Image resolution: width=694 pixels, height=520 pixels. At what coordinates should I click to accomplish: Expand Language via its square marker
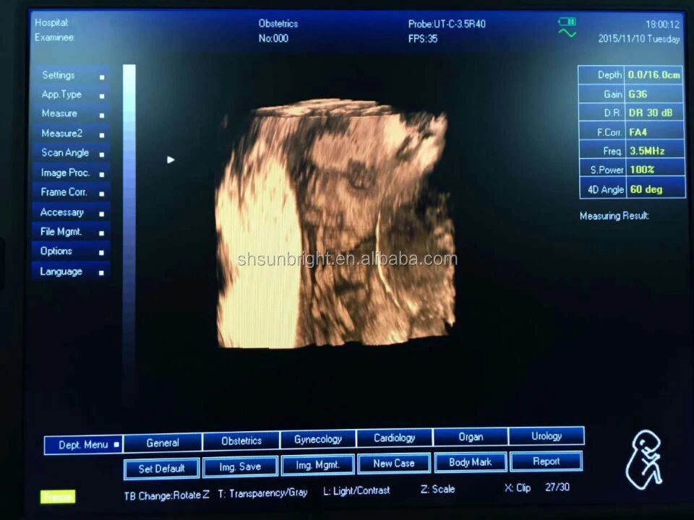101,273
